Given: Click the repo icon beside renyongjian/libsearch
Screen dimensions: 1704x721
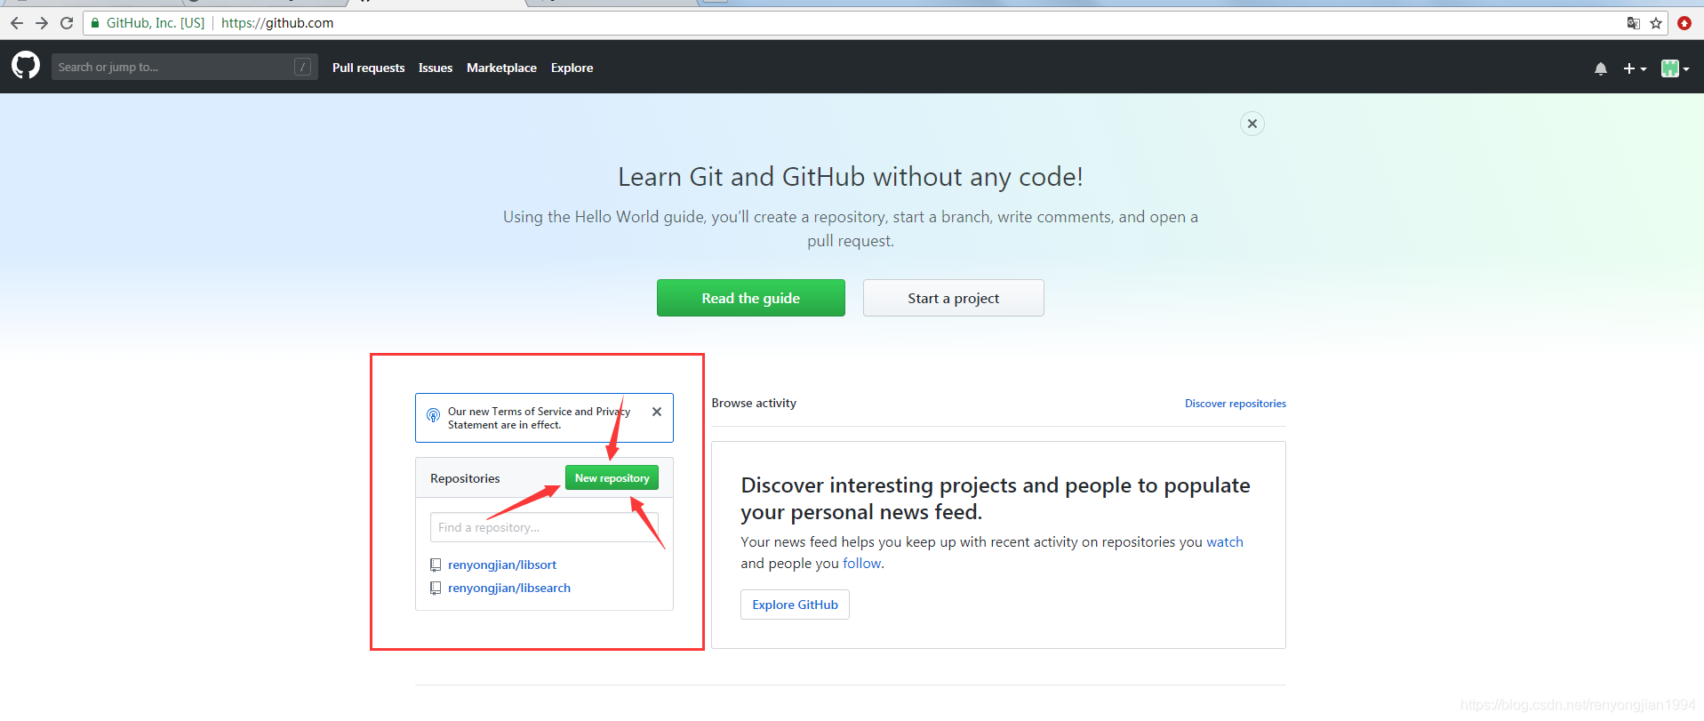Looking at the screenshot, I should (x=436, y=588).
